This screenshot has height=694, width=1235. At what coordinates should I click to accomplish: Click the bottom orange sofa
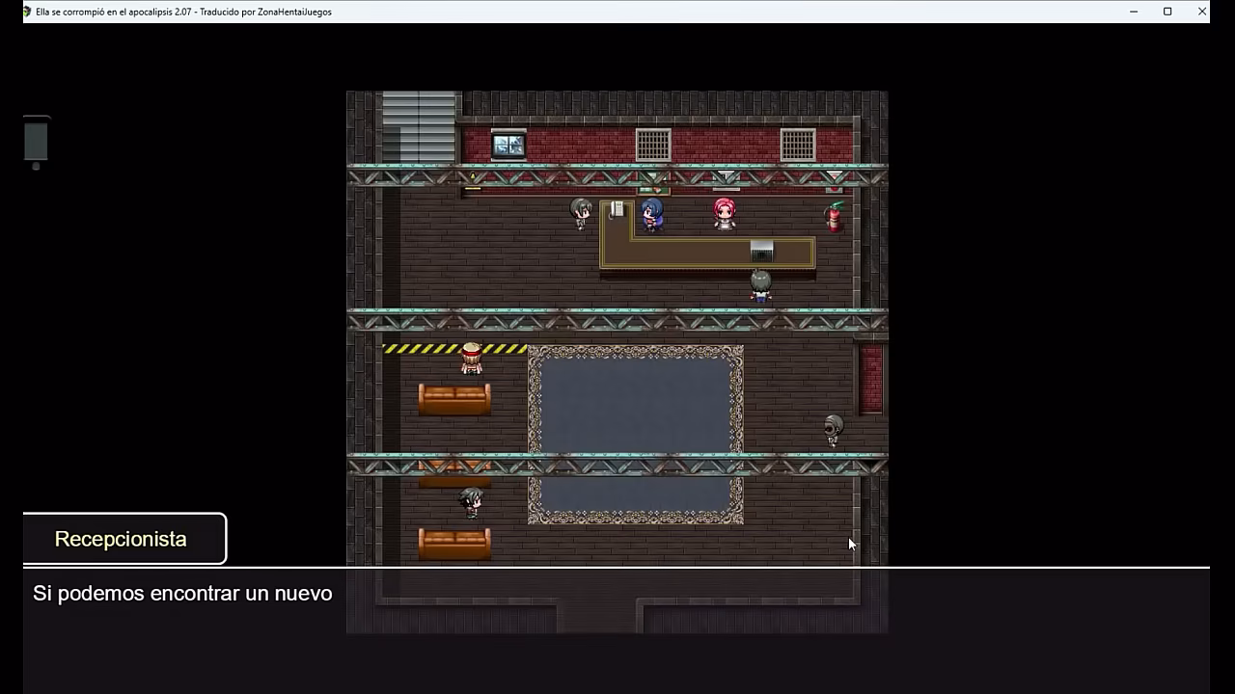454,544
